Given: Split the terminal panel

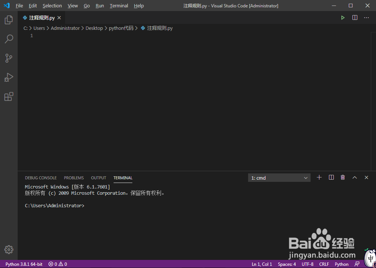Looking at the screenshot, I should [332, 177].
